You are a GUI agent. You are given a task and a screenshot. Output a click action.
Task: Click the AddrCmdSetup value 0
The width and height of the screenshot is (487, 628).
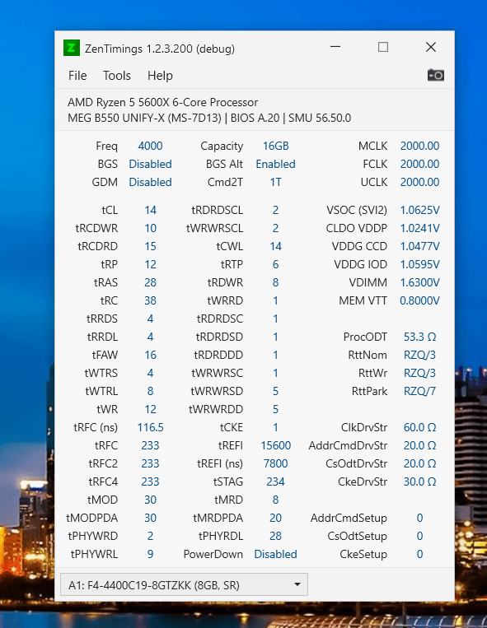point(419,518)
